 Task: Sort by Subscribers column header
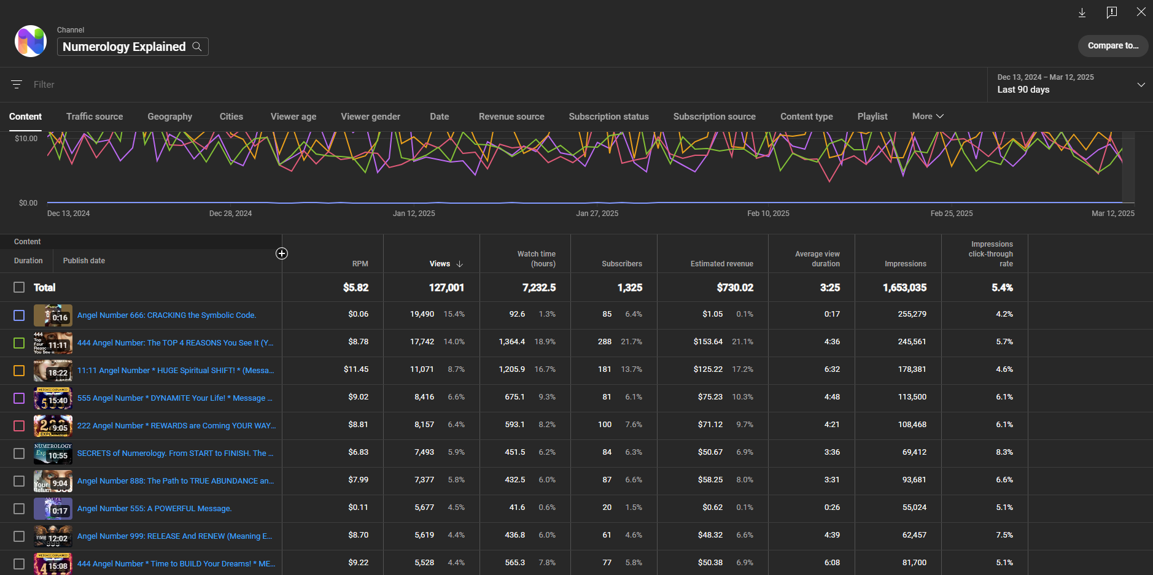tap(622, 264)
